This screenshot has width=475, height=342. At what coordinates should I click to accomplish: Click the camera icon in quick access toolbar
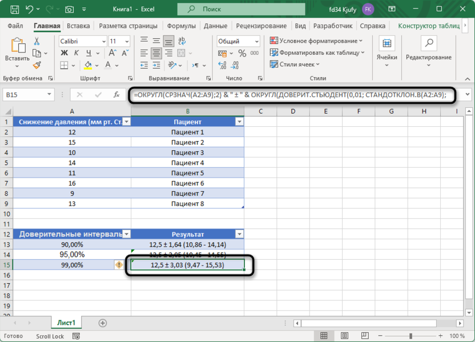click(70, 9)
